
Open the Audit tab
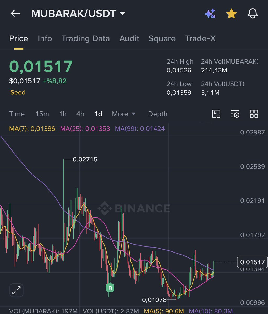(x=129, y=39)
